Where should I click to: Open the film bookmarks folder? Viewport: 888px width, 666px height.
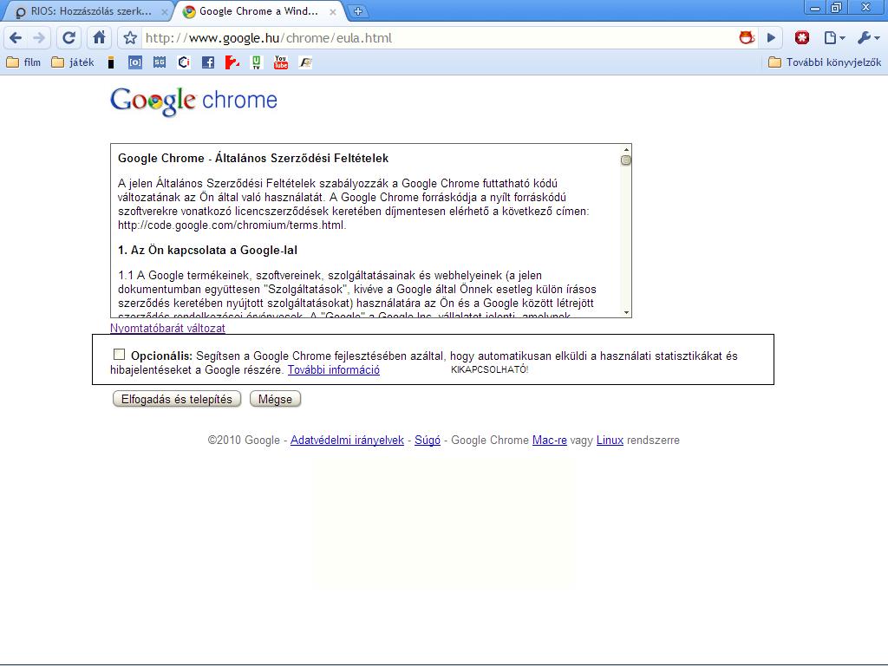click(23, 62)
